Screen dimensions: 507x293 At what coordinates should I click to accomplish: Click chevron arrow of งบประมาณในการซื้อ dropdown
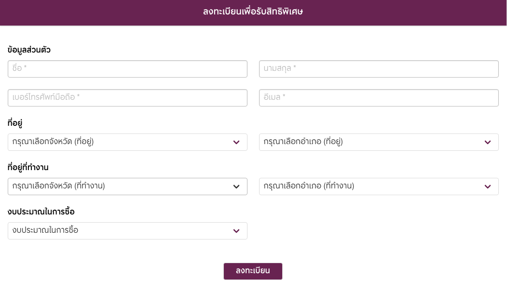236,231
